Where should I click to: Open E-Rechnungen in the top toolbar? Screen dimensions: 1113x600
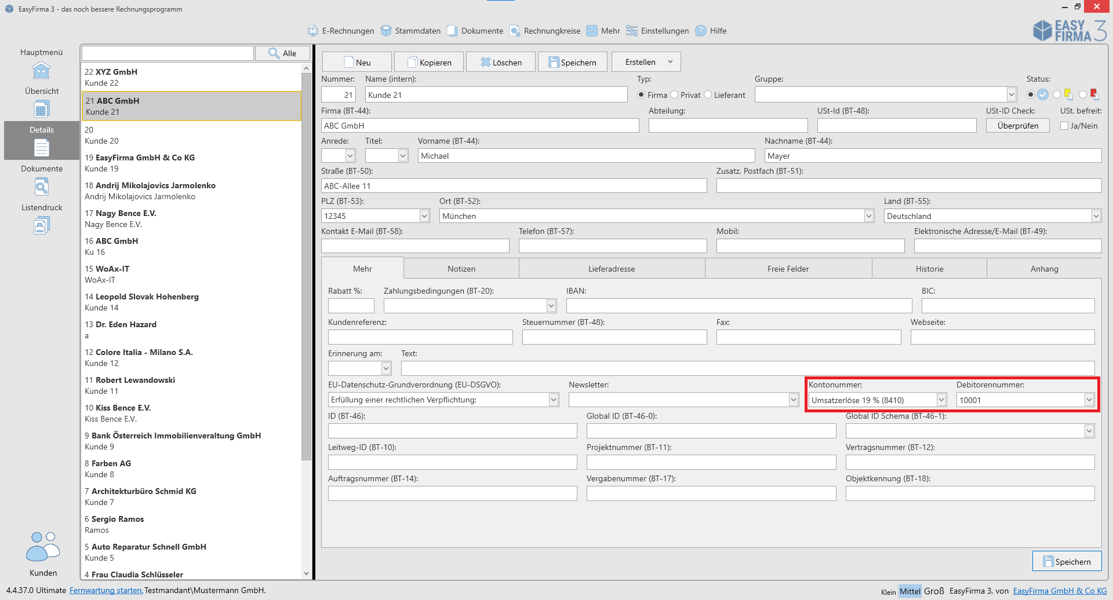click(x=341, y=31)
